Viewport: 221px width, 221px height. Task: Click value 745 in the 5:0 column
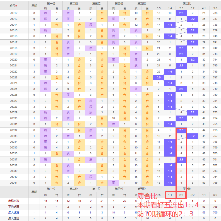click(x=215, y=66)
